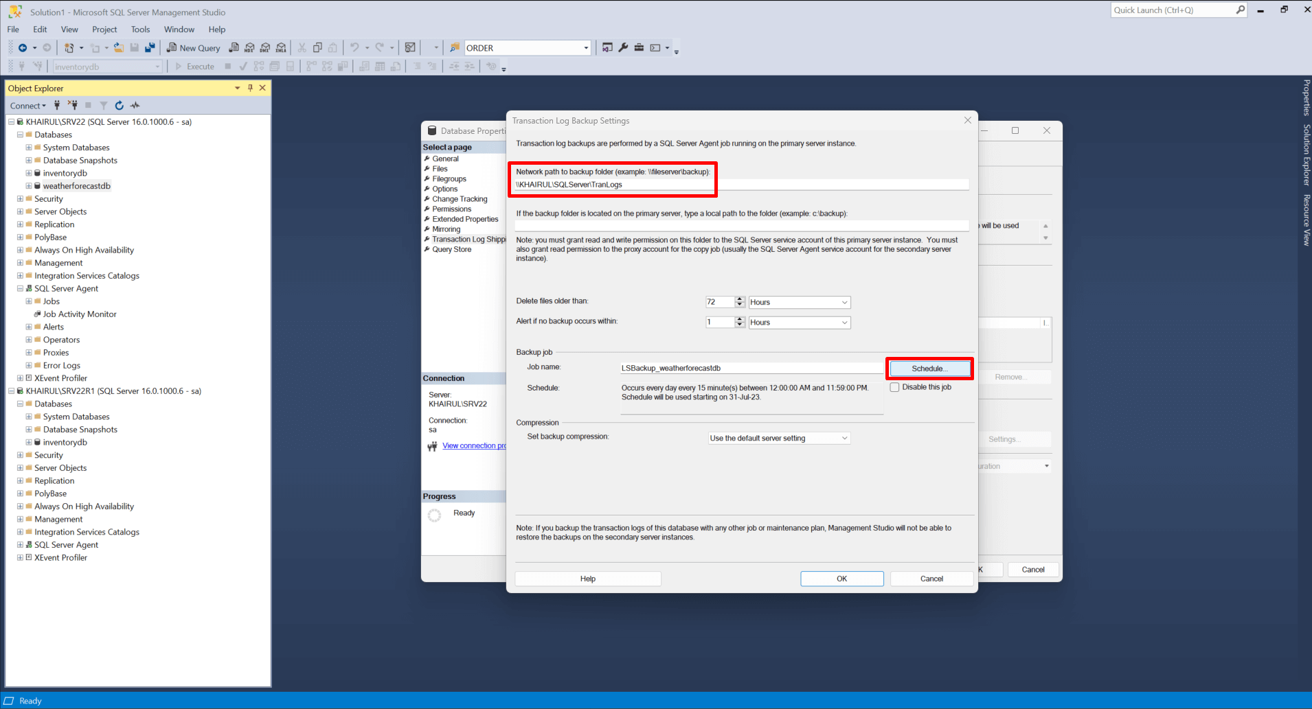Collapse the KHAIRUL\SRV22 server node

pos(11,121)
